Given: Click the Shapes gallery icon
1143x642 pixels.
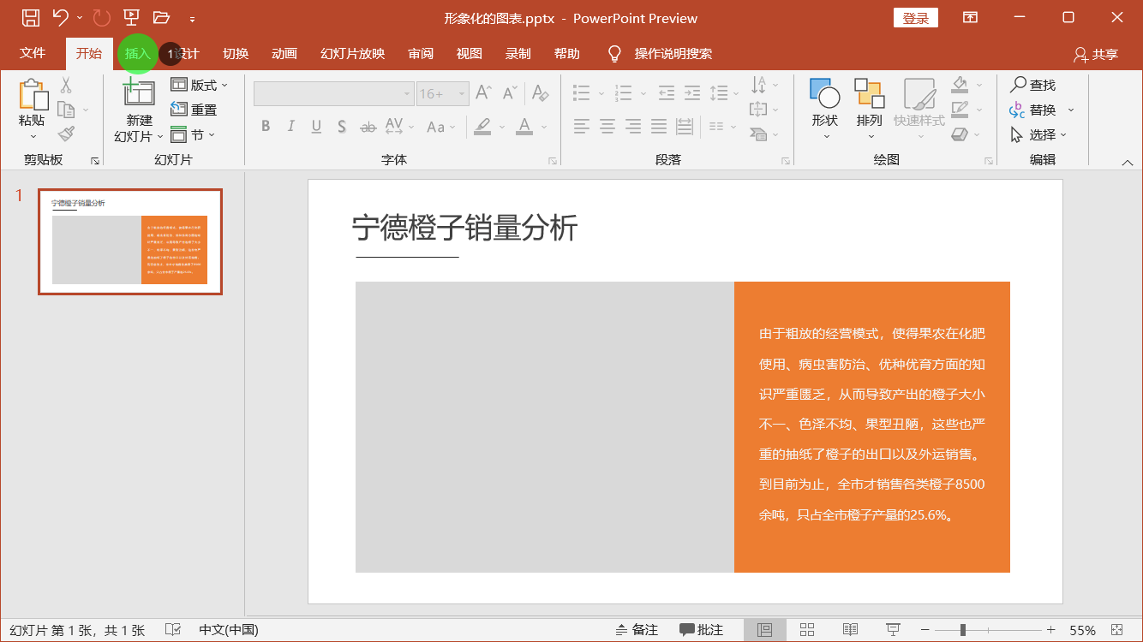Looking at the screenshot, I should 824,93.
